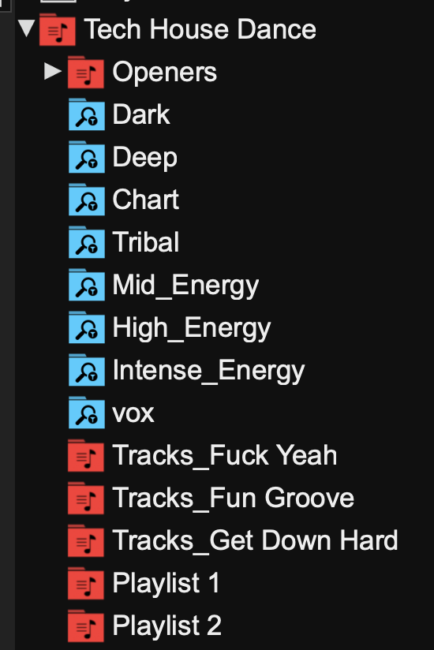Image resolution: width=434 pixels, height=650 pixels.
Task: Open Playlist 2
Action: coord(166,626)
